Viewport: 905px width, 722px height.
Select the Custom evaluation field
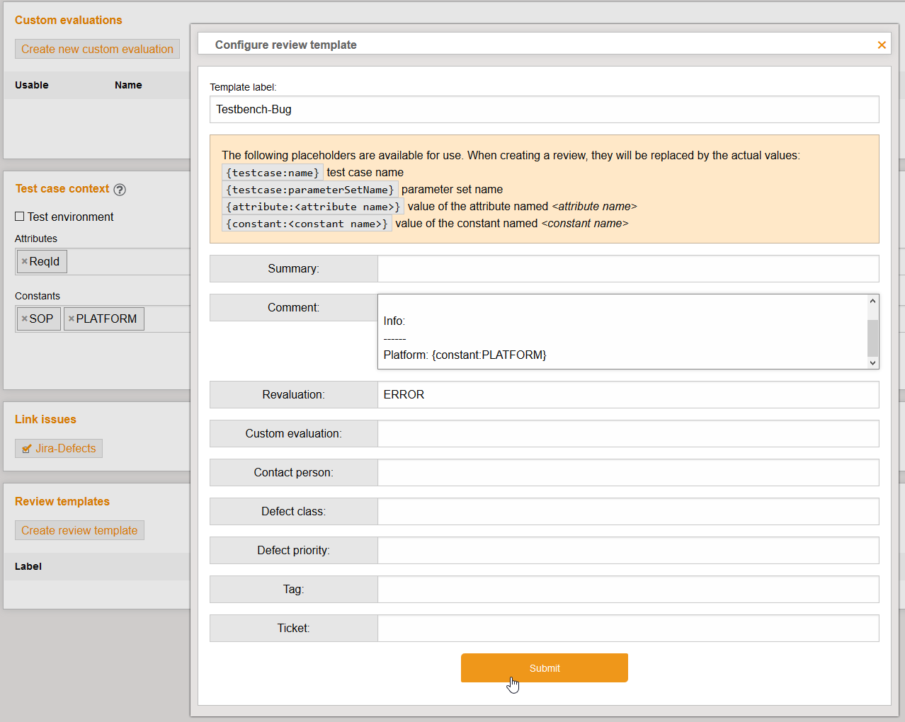point(627,434)
